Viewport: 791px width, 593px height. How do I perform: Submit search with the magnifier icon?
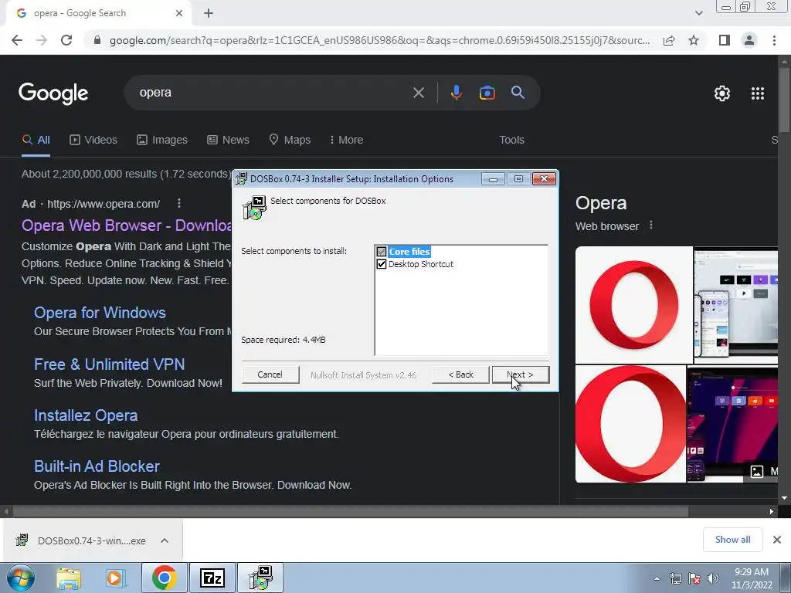[x=518, y=93]
